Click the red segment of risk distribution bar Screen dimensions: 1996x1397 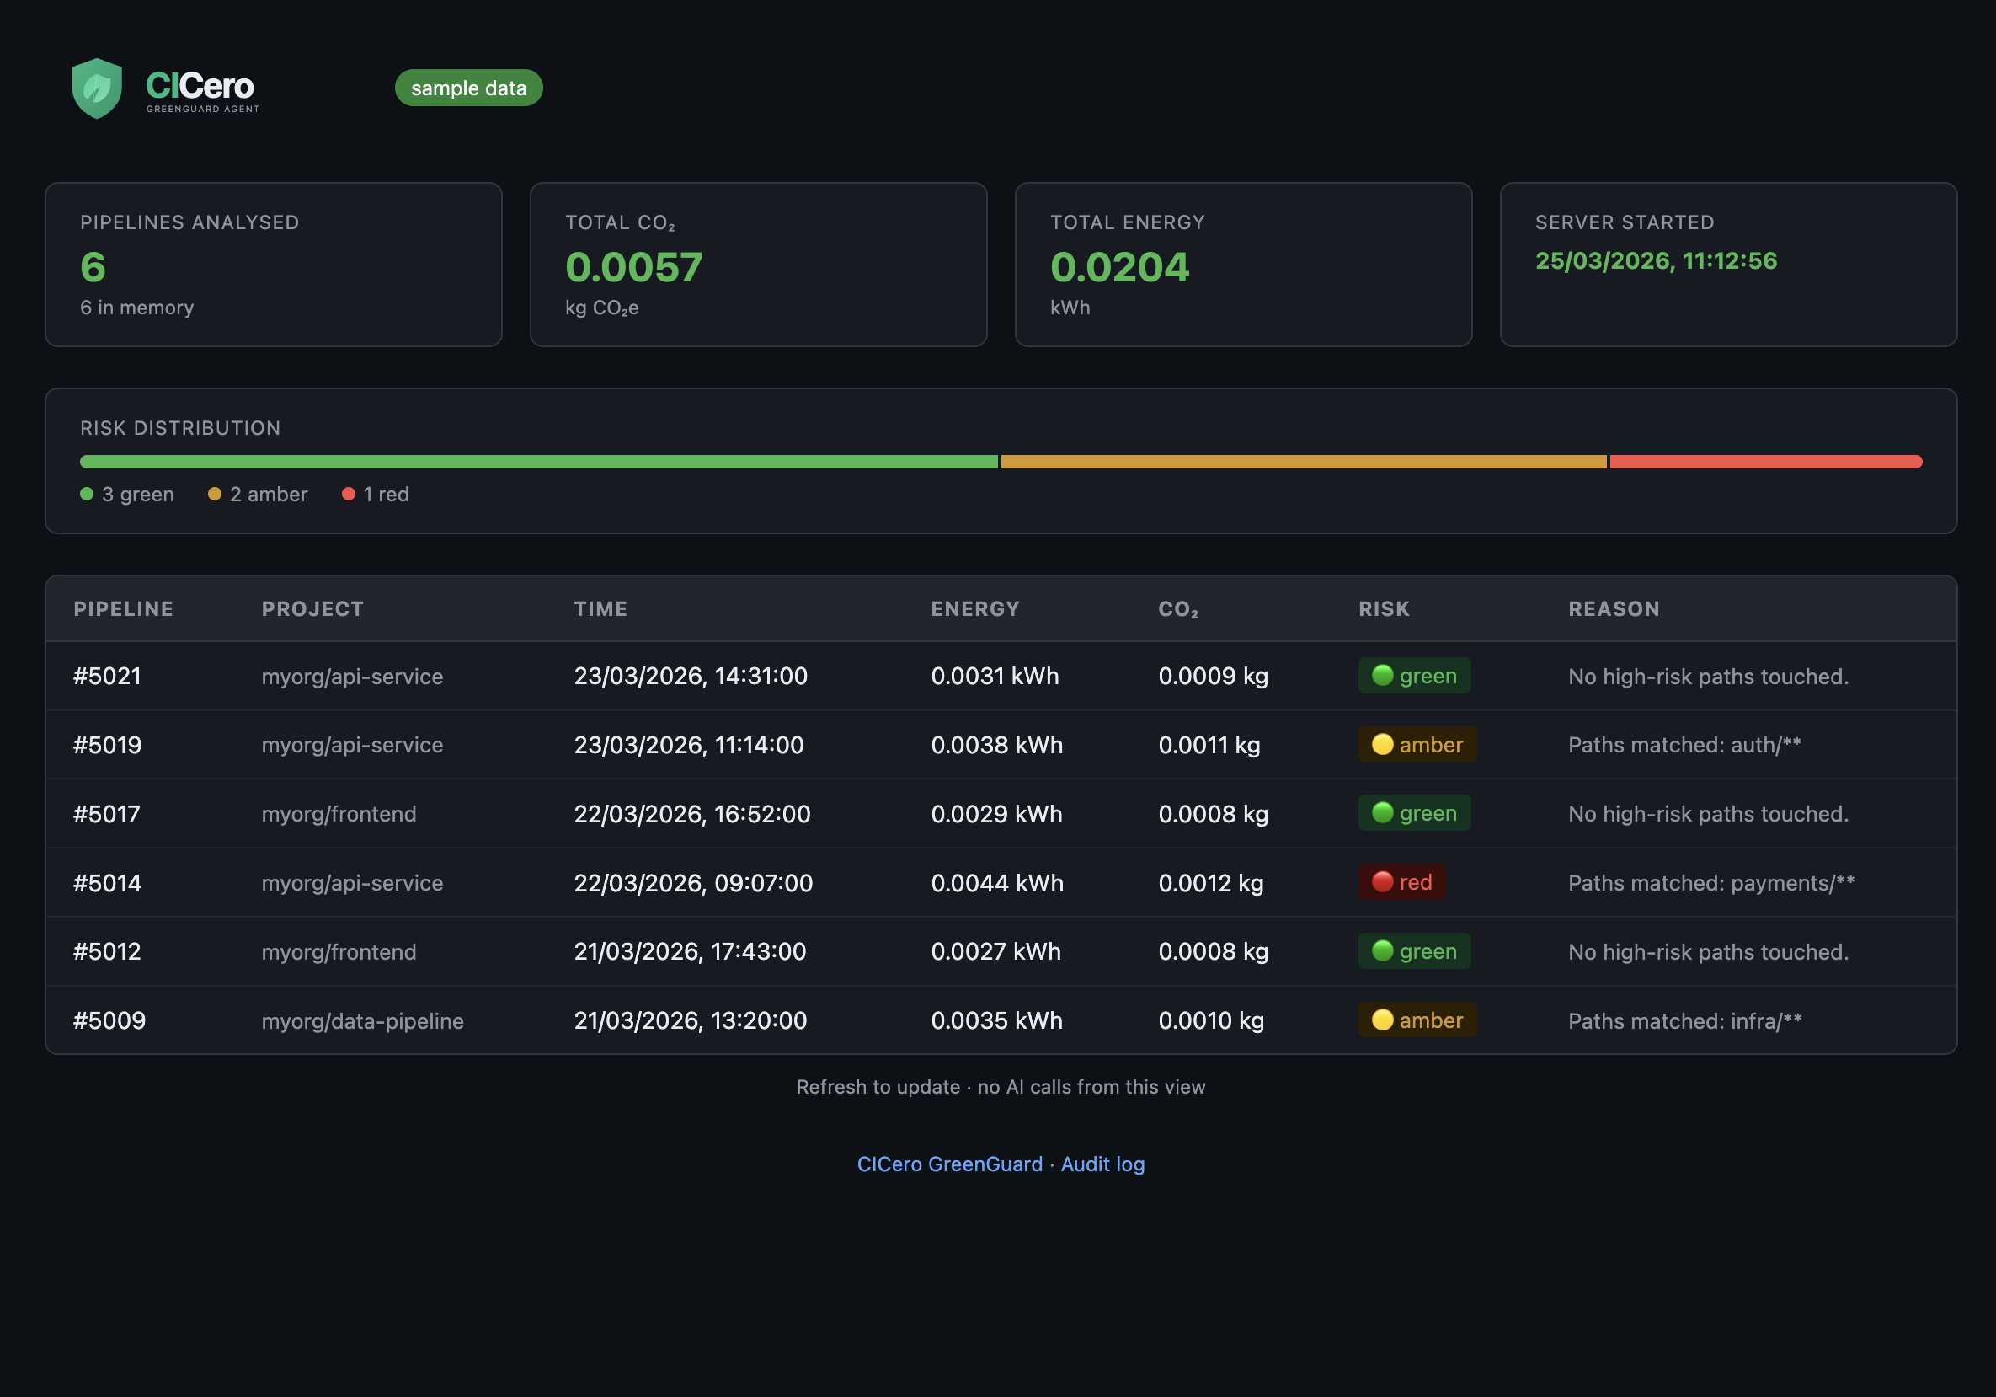(1764, 462)
